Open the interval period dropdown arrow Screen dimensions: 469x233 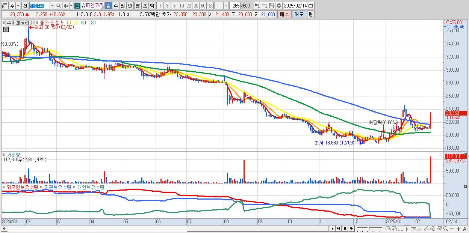point(226,6)
